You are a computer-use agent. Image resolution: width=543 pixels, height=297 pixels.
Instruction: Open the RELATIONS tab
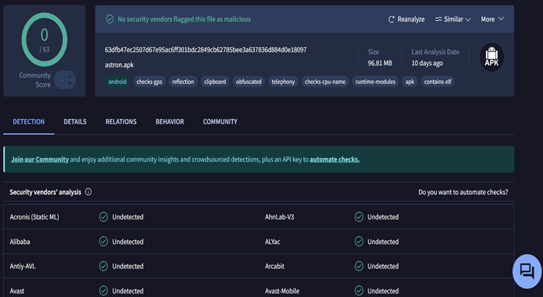tap(121, 122)
